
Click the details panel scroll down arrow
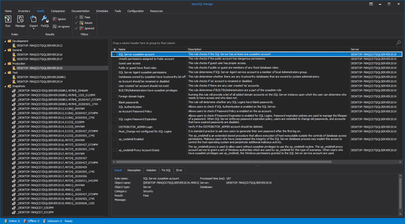click(x=400, y=214)
